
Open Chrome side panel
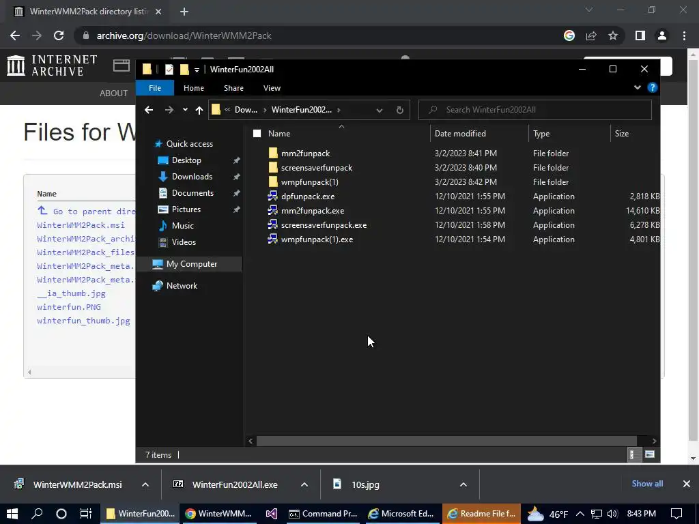tap(640, 35)
